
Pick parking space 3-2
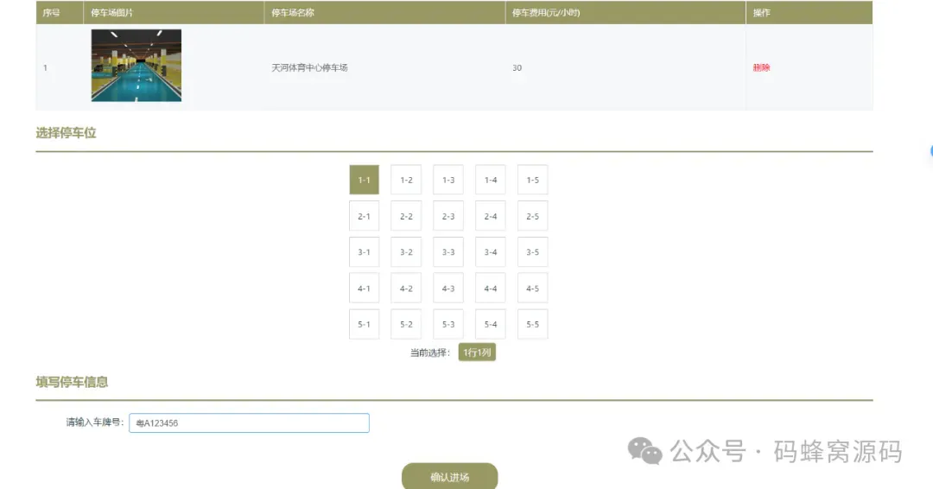coord(406,252)
